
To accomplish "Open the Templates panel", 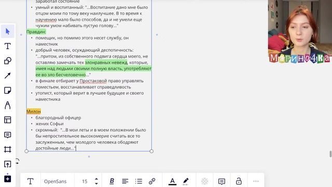I will (x=8, y=120).
